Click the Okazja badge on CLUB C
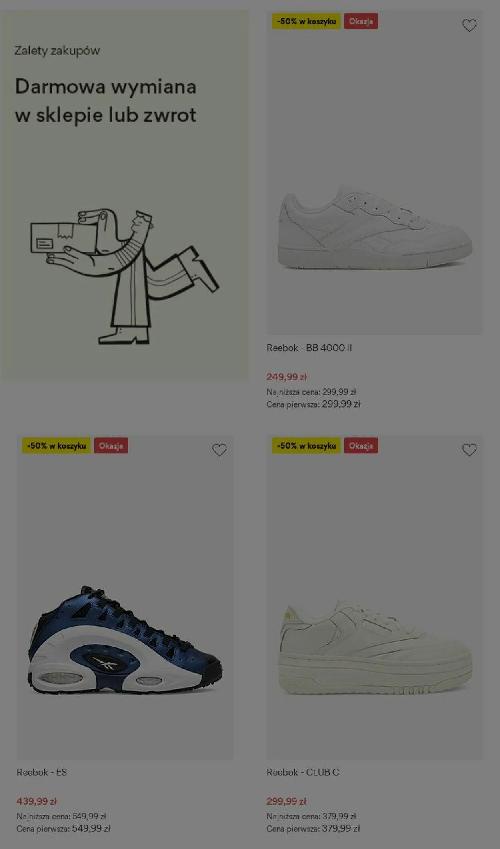500x849 pixels. [x=361, y=445]
